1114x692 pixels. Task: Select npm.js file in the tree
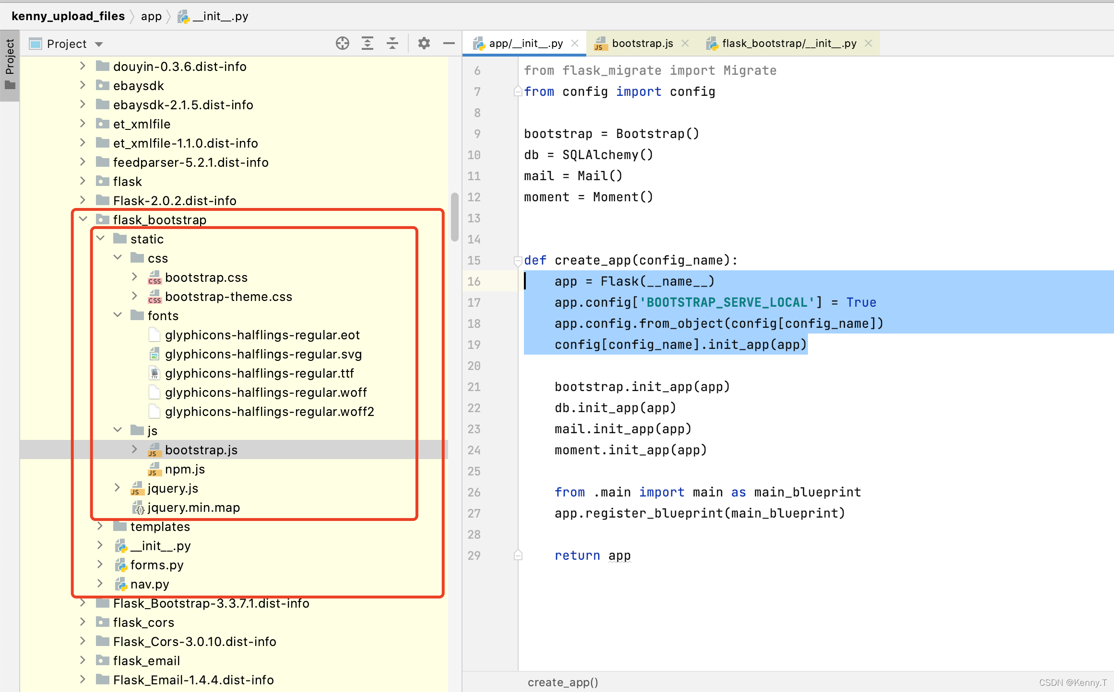point(185,469)
